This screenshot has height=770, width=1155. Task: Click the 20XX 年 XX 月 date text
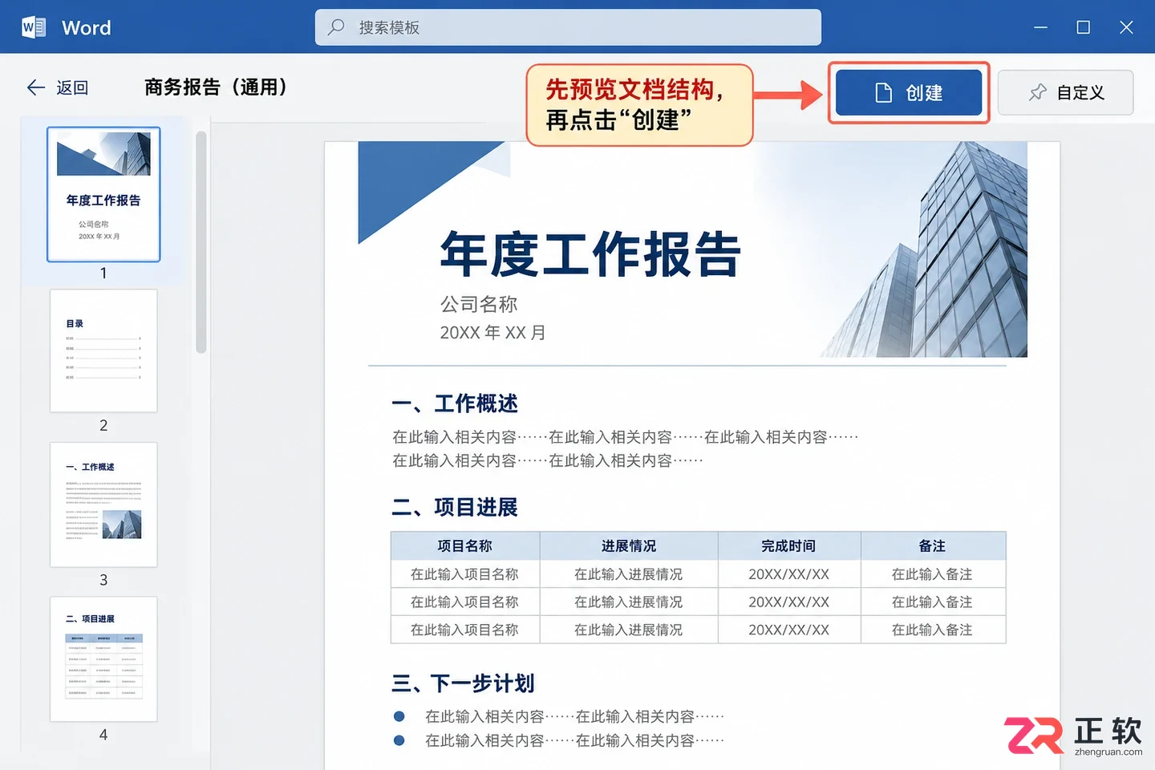tap(492, 332)
